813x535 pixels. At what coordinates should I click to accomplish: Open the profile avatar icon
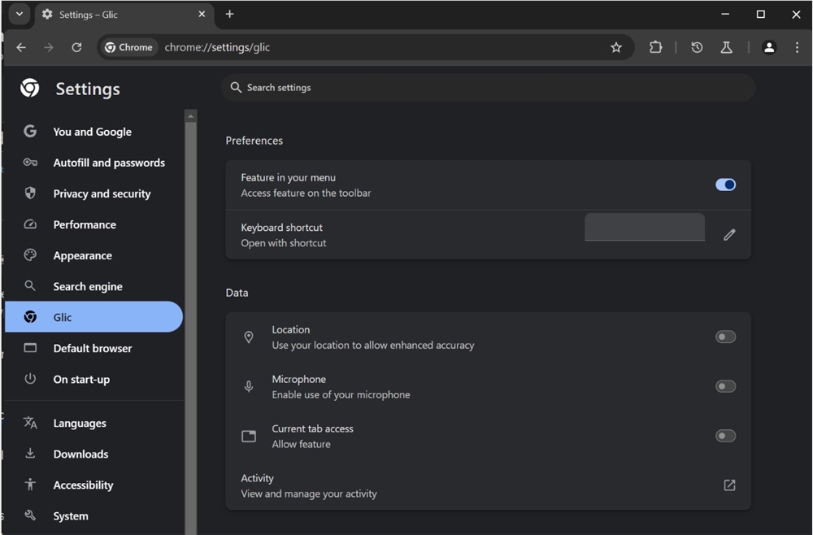point(769,47)
